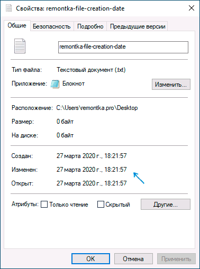Viewport: 200px width, 269px height.
Task: Click the Приложение label
Action: 29,84
